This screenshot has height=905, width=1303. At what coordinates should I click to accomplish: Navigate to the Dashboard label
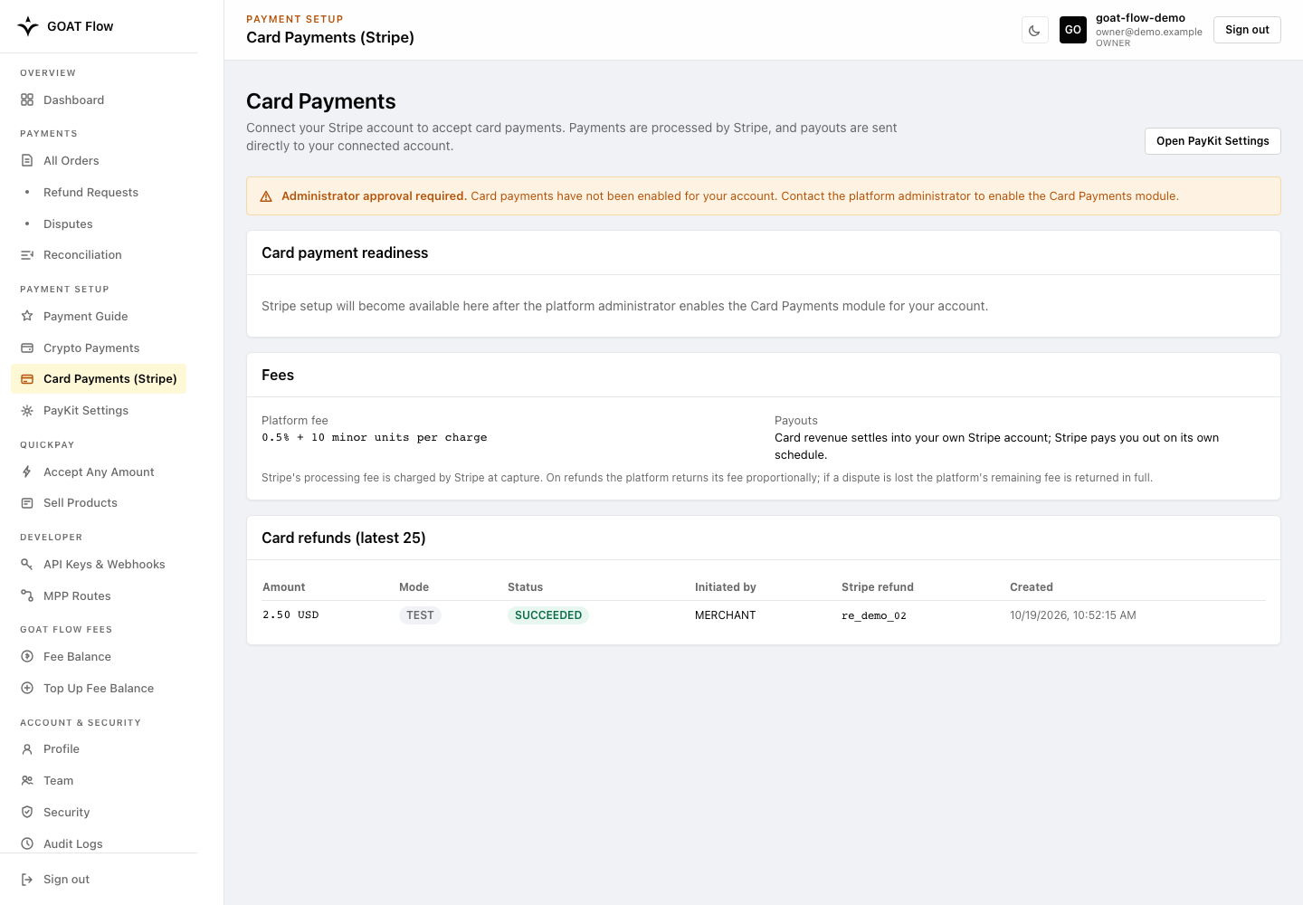coord(73,100)
